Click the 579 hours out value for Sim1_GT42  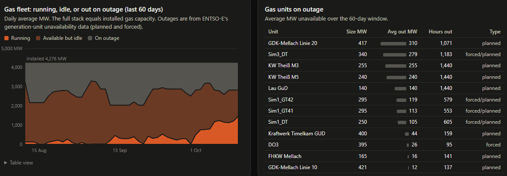pyautogui.click(x=448, y=99)
